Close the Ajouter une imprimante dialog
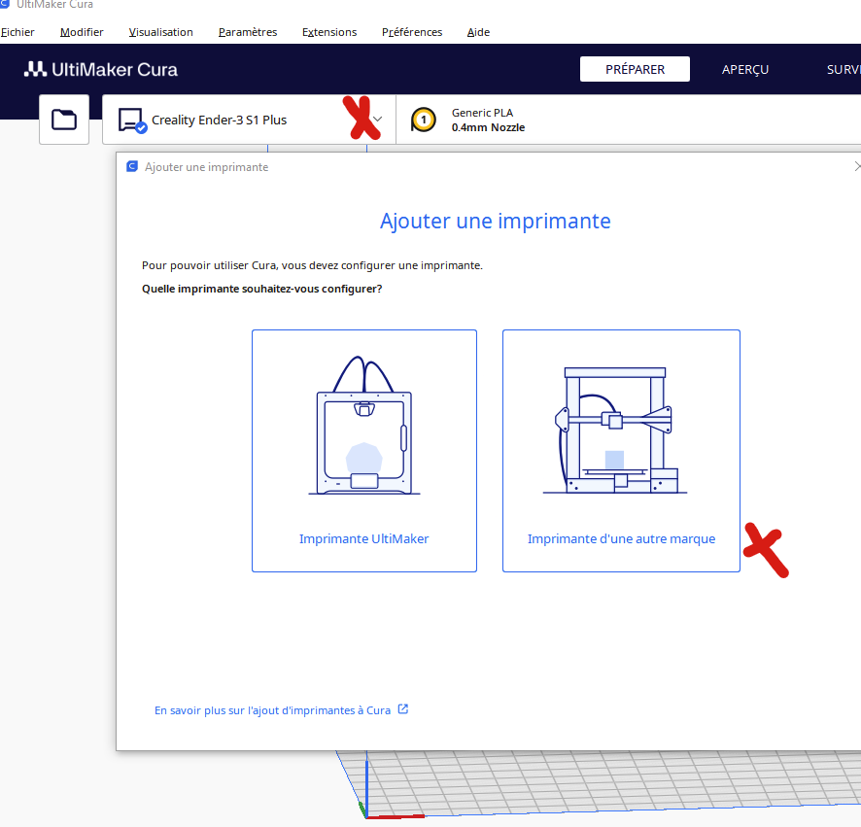The image size is (861, 827). pyautogui.click(x=857, y=166)
